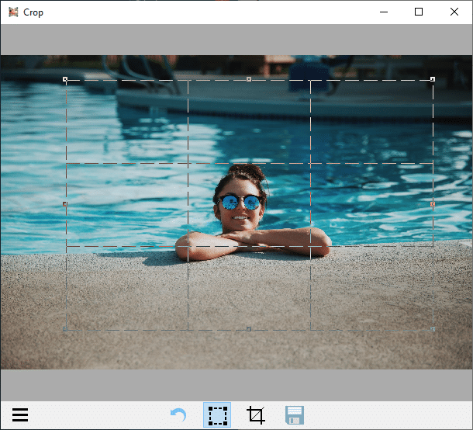Image resolution: width=473 pixels, height=430 pixels.
Task: Click the gray area above the photo
Action: pos(236,39)
